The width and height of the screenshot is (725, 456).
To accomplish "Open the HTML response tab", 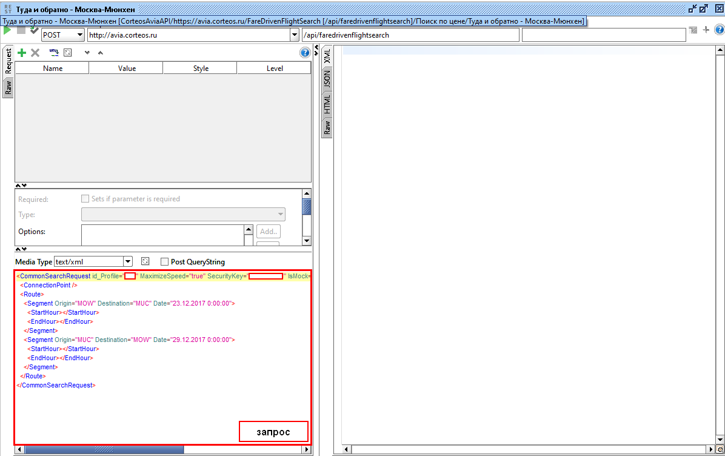I will pyautogui.click(x=327, y=104).
